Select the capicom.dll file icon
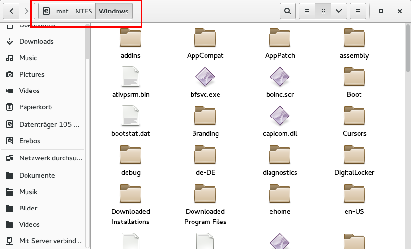Viewport: 411px width, 249px height. (280, 117)
